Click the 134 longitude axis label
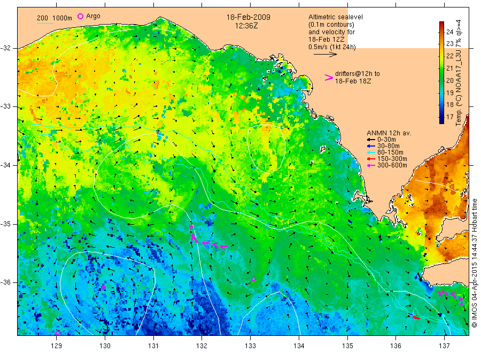481x353 pixels. (x=299, y=346)
